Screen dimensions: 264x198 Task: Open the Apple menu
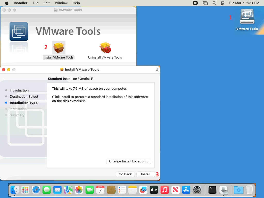point(7,3)
